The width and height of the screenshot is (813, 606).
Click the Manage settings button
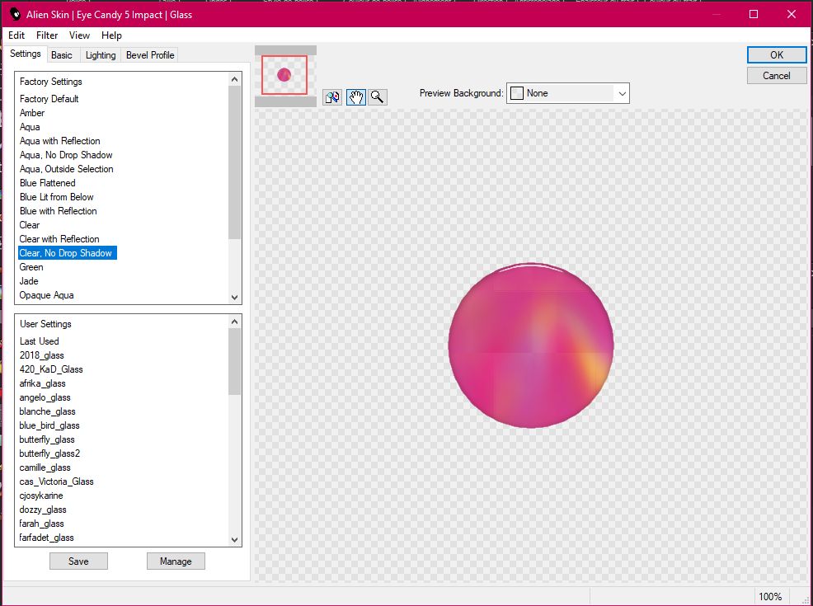[x=176, y=561]
